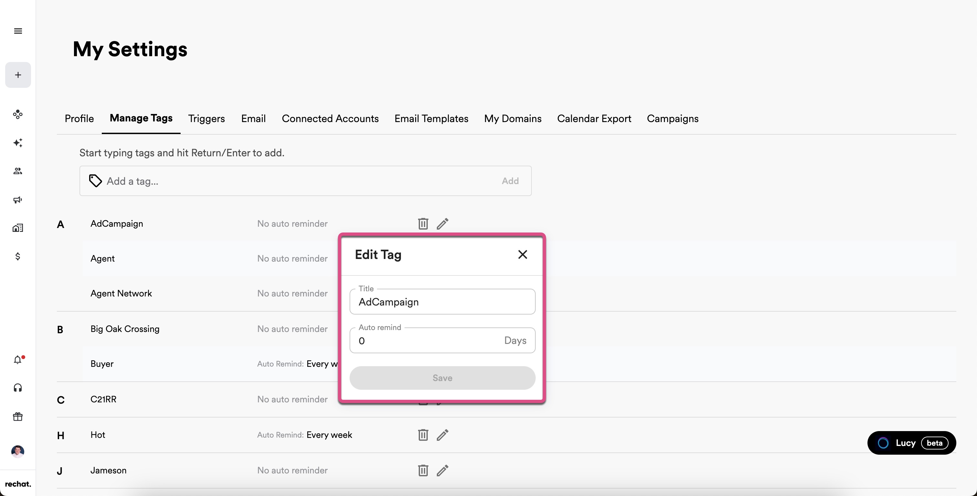This screenshot has width=977, height=496.
Task: Click the headphones support icon
Action: [18, 388]
